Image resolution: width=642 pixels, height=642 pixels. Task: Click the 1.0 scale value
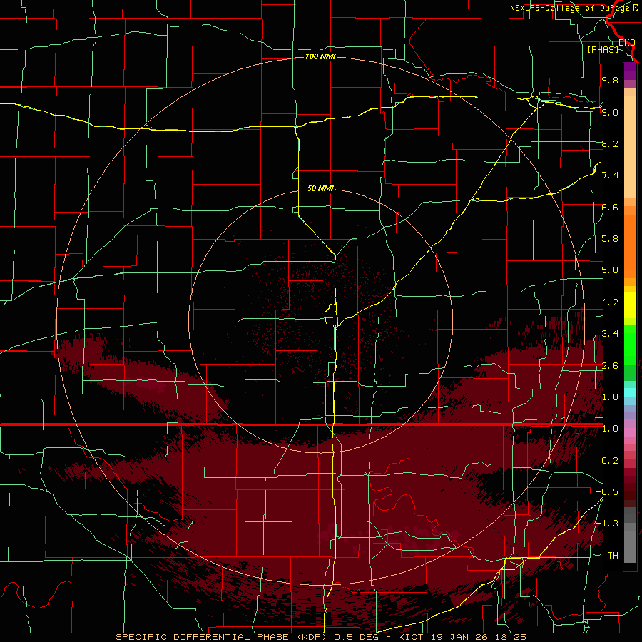[x=610, y=429]
